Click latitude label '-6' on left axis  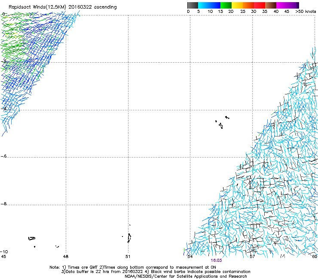tap(4, 156)
